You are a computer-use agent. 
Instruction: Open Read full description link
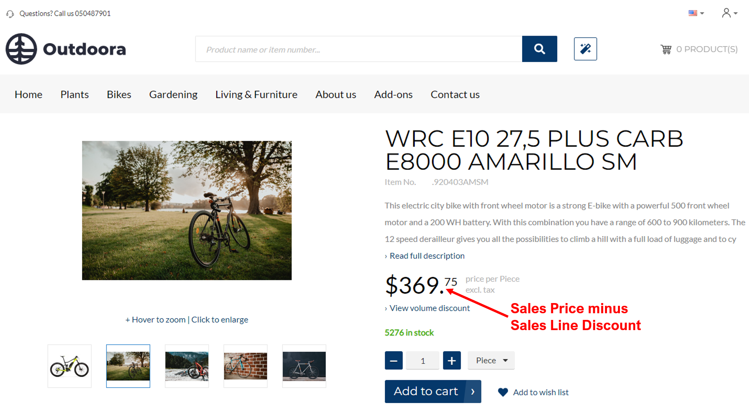pos(427,256)
